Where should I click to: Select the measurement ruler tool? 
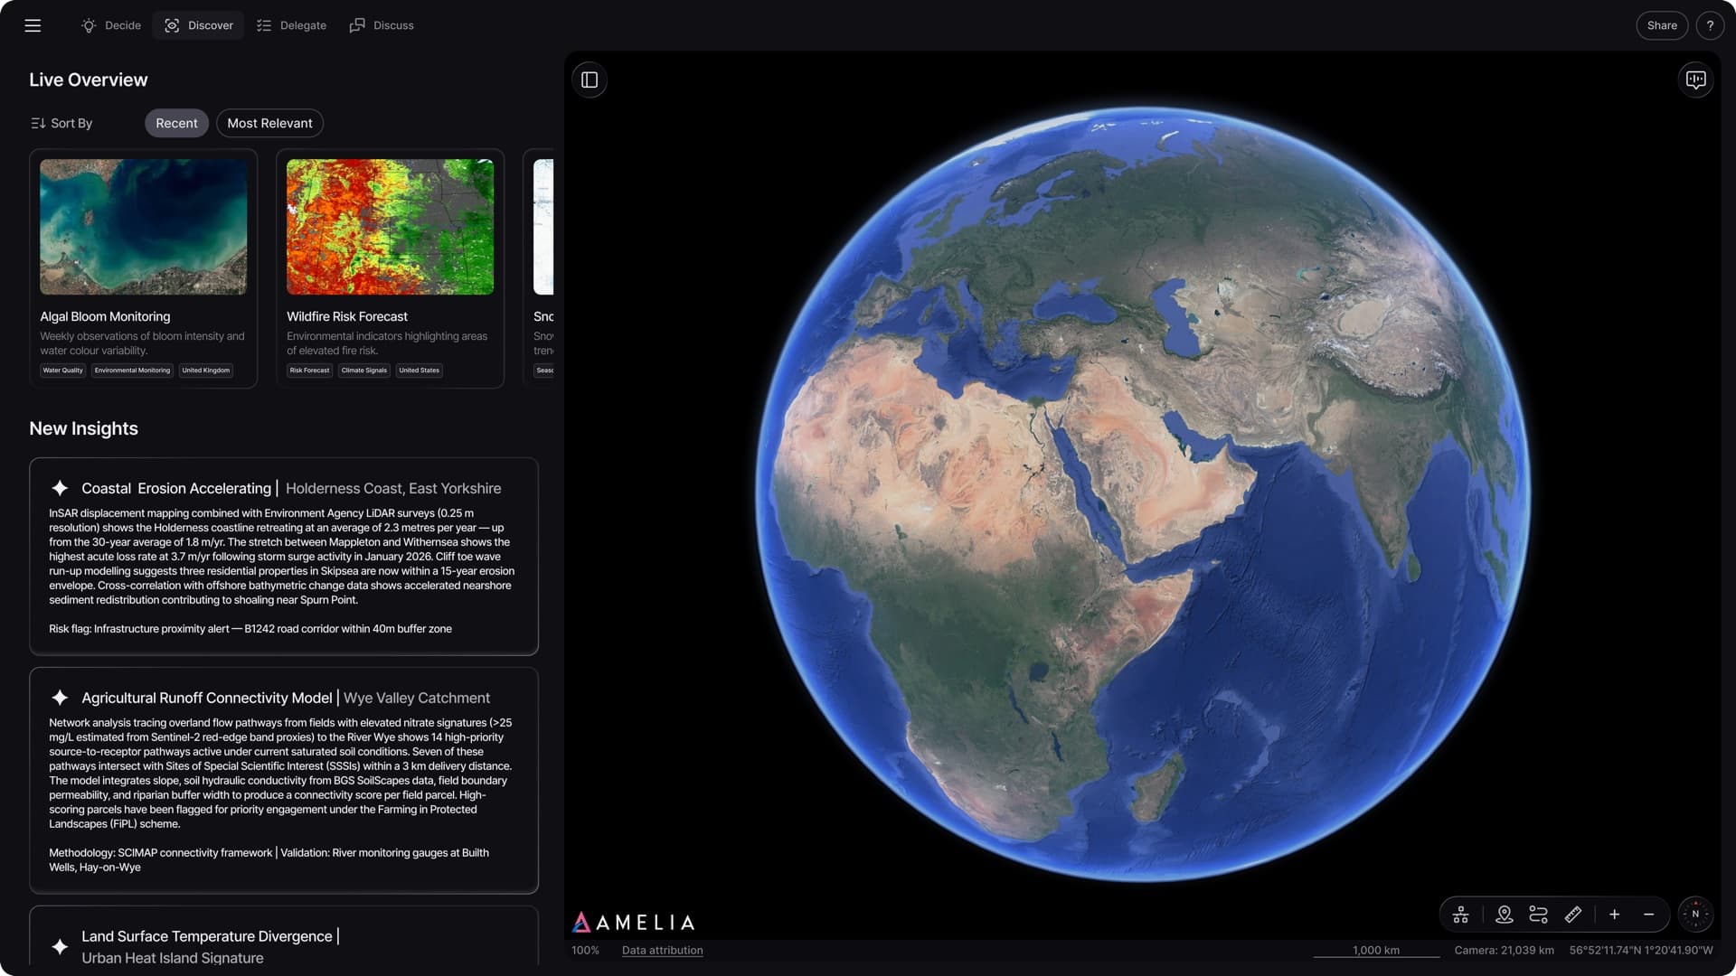[x=1572, y=915]
